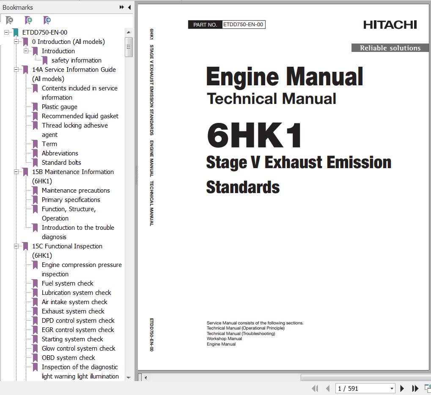Collapse 14A Service Information Guide node
The image size is (431, 395).
(16, 70)
